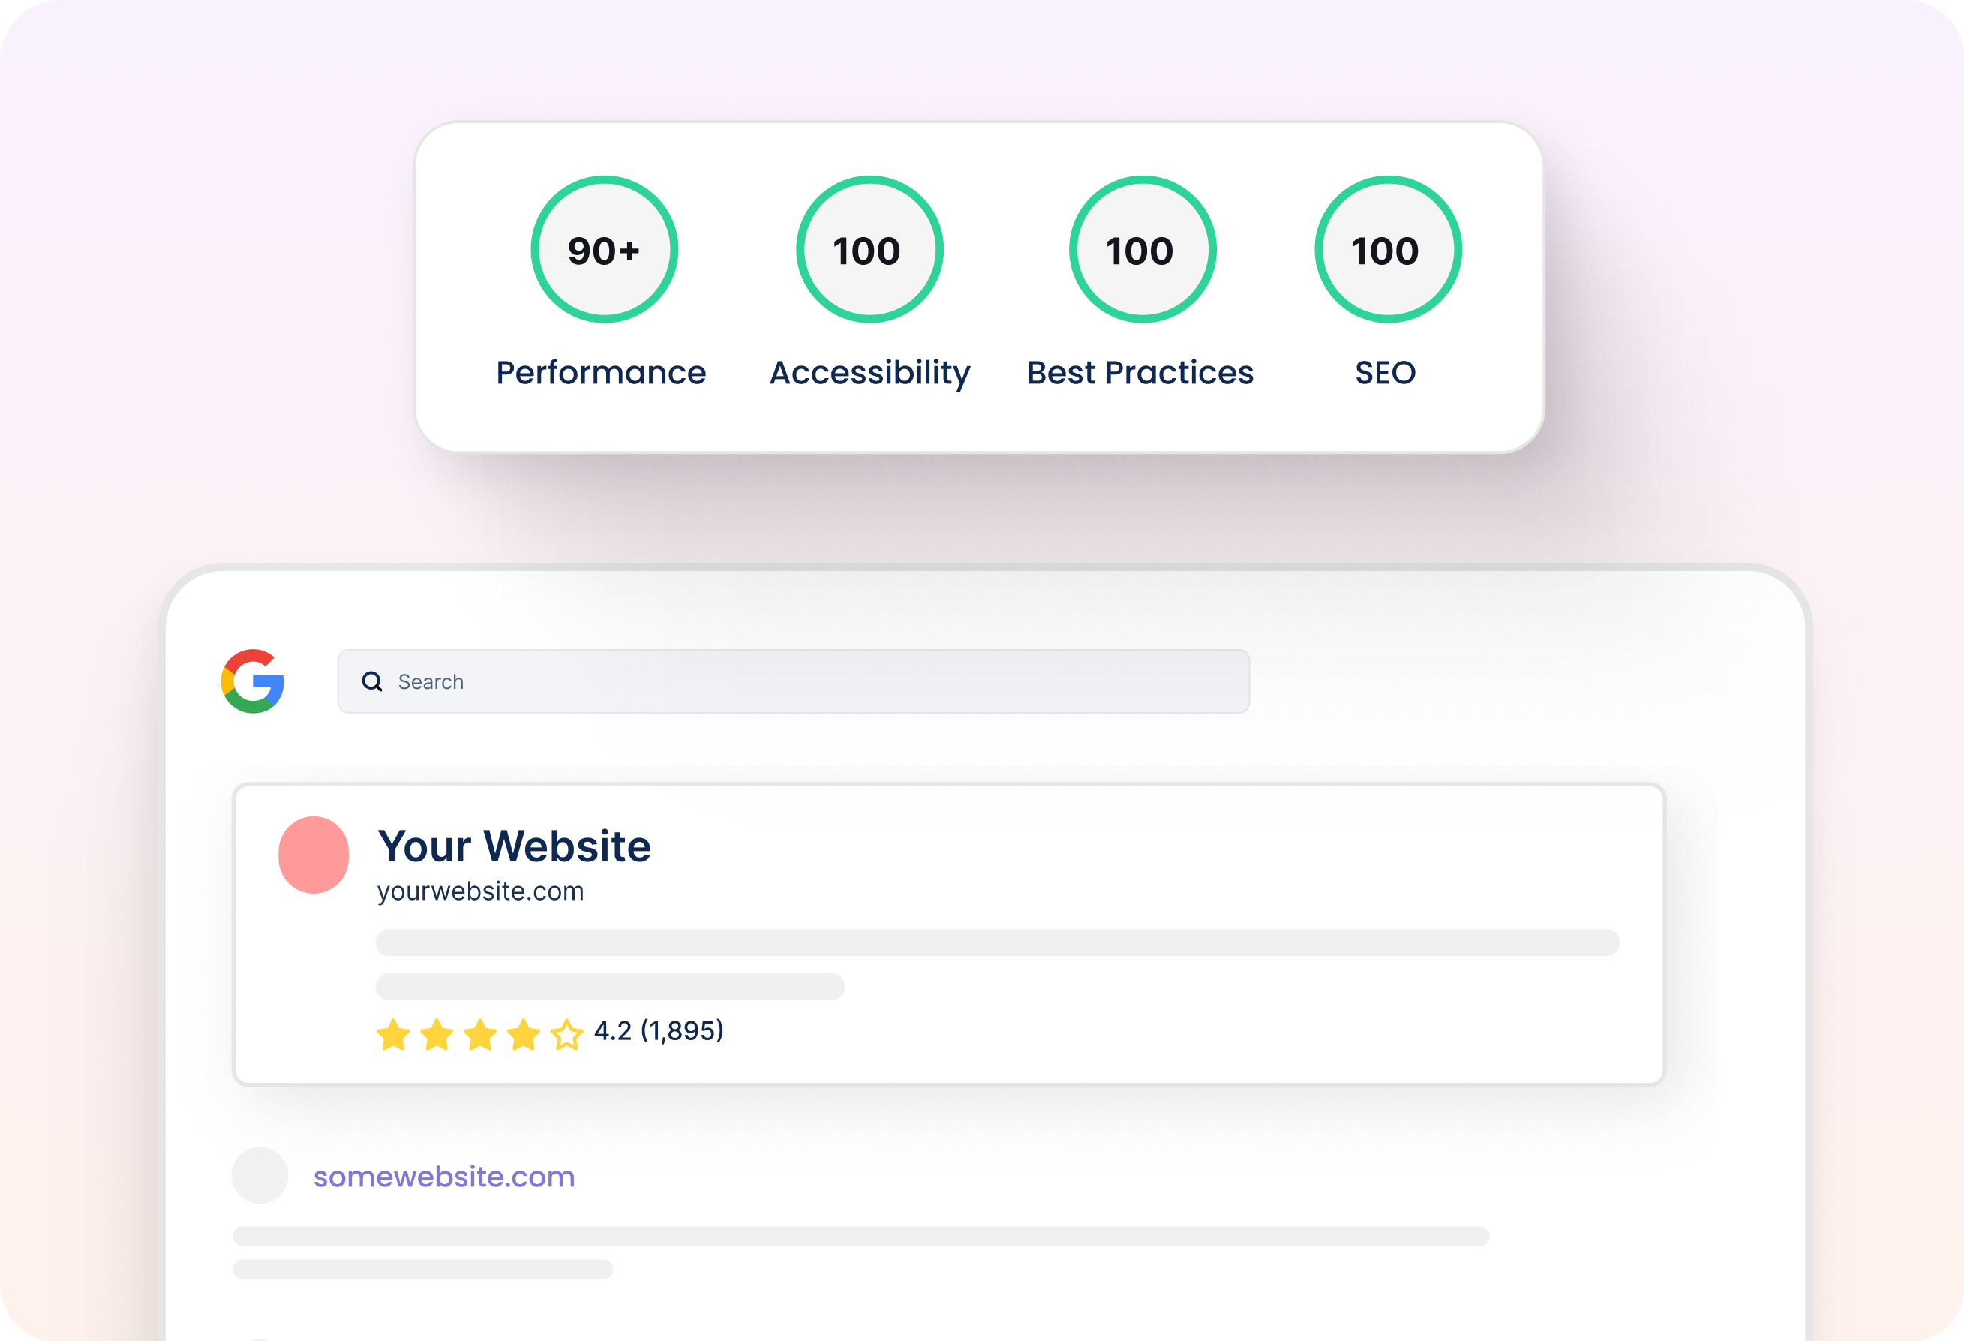Click the first yellow rating star
Image resolution: width=1964 pixels, height=1341 pixels.
click(393, 1034)
